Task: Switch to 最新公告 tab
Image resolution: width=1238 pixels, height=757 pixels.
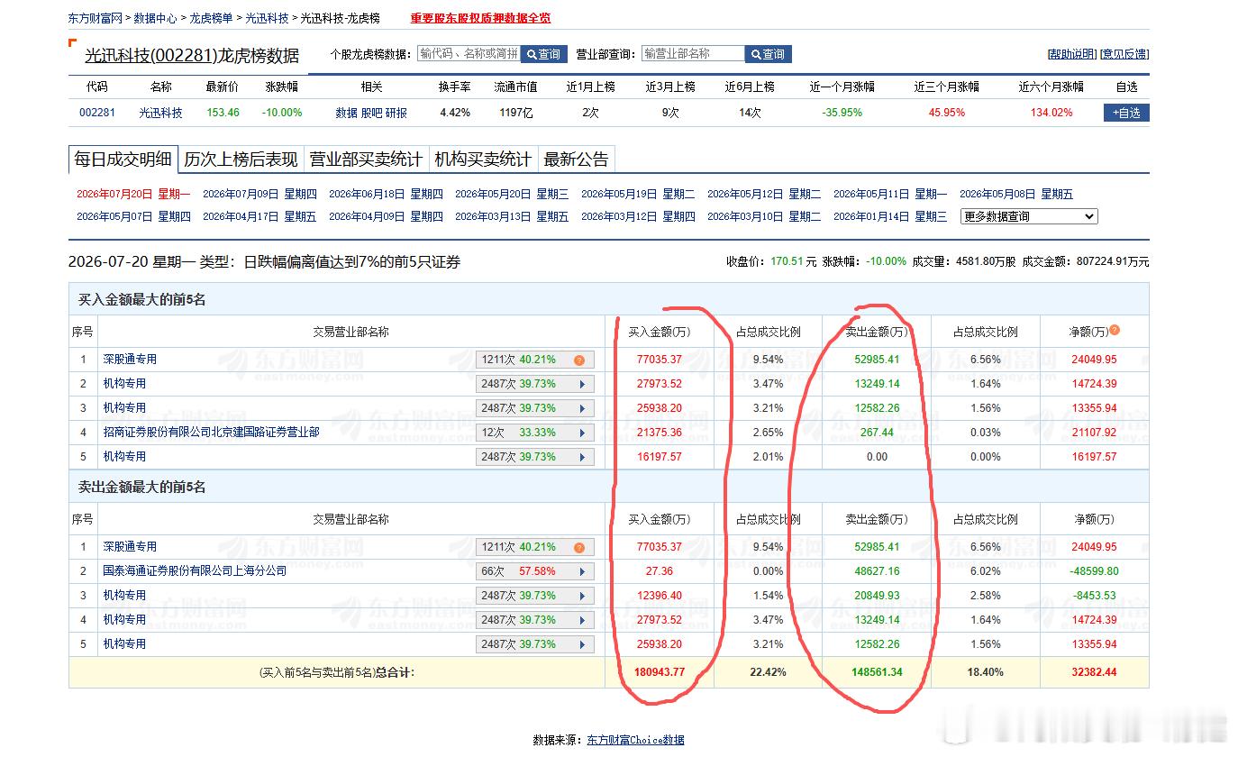Action: [577, 160]
